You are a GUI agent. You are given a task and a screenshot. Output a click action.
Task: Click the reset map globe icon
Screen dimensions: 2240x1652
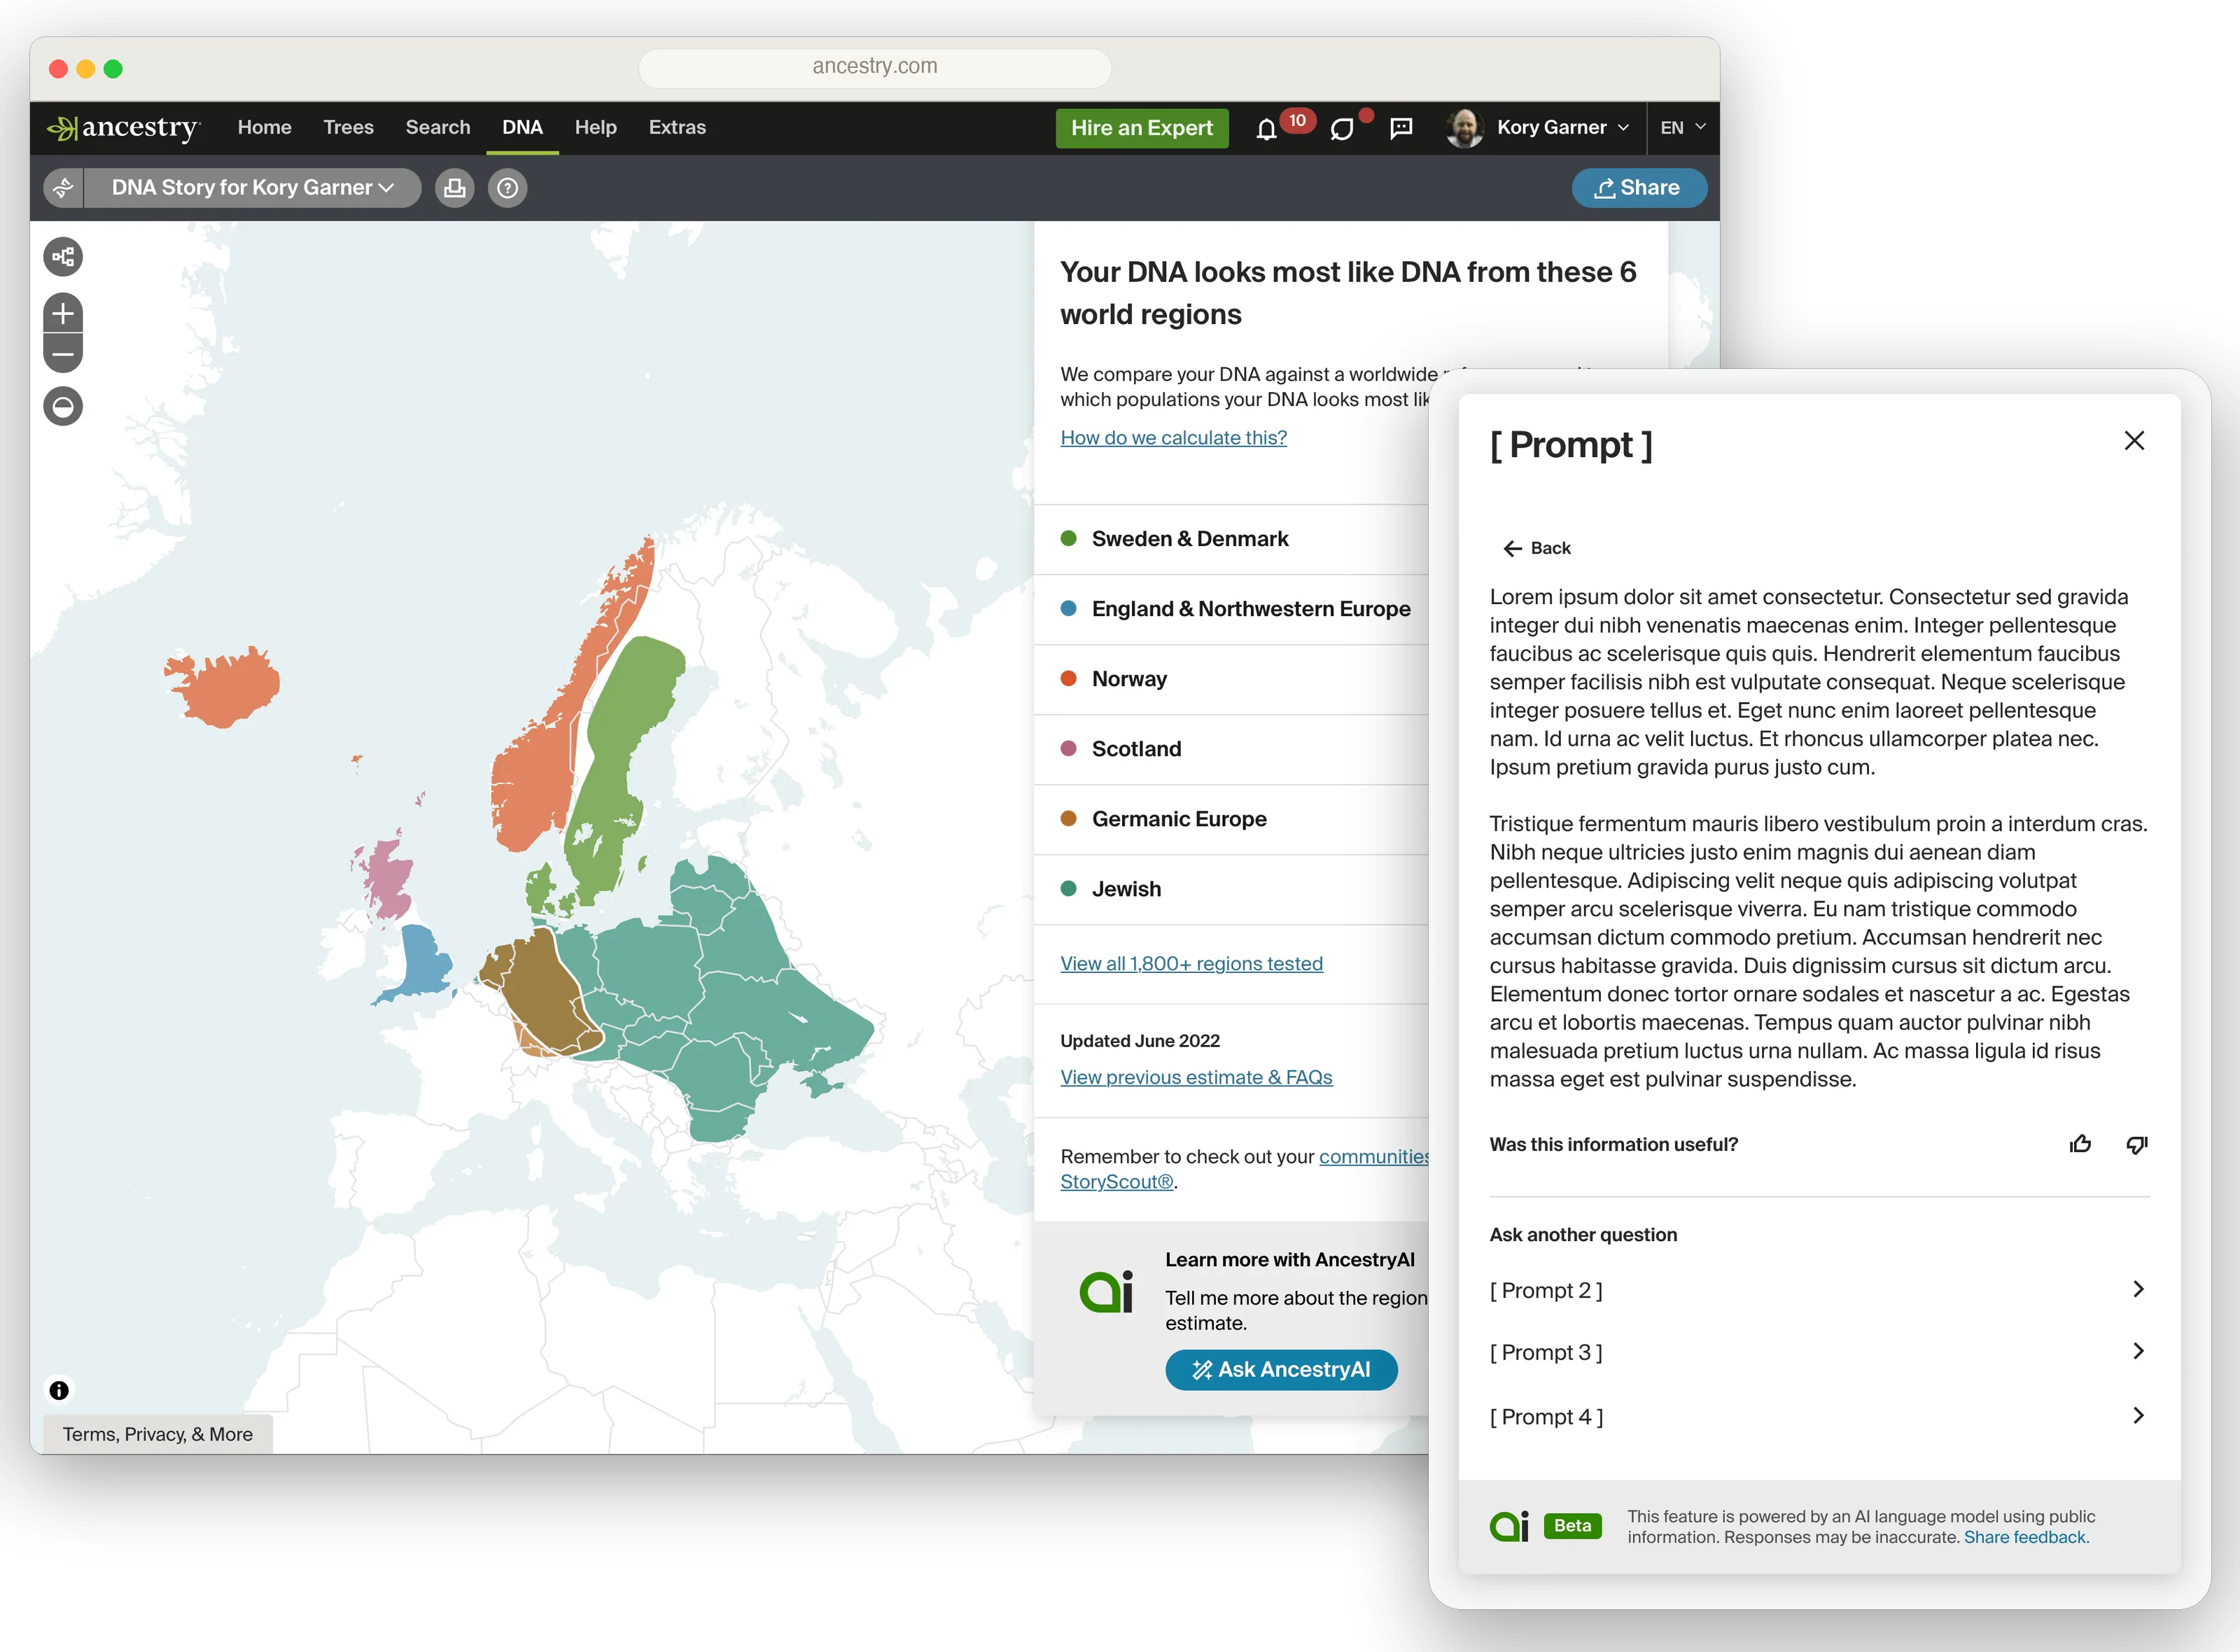(x=63, y=406)
